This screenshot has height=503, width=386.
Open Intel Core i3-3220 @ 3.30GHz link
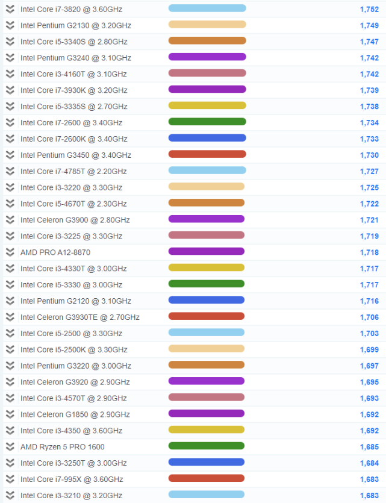(71, 188)
